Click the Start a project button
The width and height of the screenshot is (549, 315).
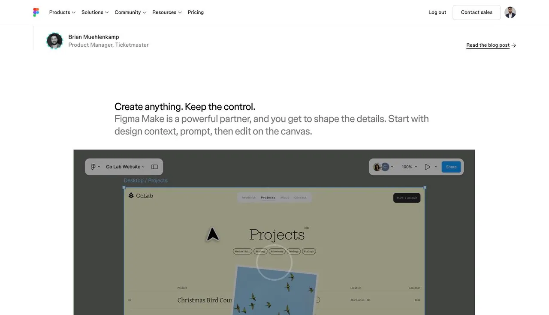pyautogui.click(x=407, y=198)
